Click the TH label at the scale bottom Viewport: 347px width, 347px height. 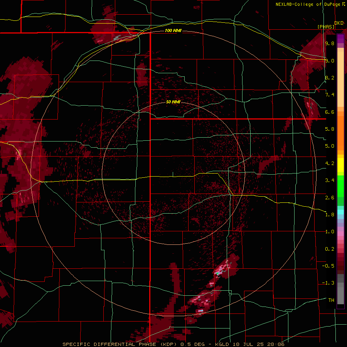pyautogui.click(x=331, y=300)
